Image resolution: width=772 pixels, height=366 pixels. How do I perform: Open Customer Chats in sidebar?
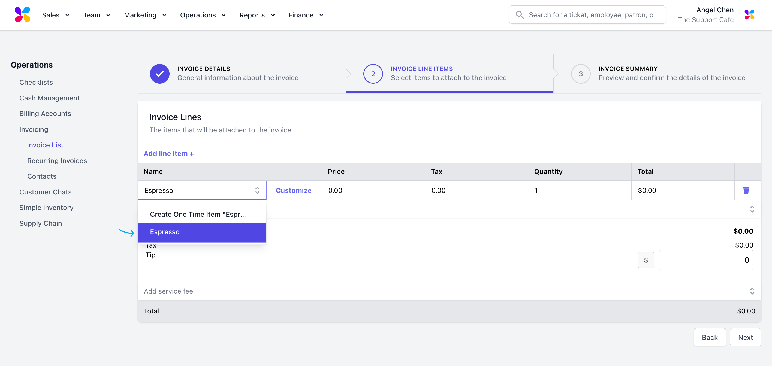(46, 192)
